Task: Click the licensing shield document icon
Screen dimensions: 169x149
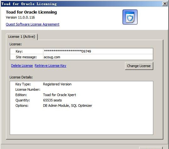Action: click(x=130, y=17)
